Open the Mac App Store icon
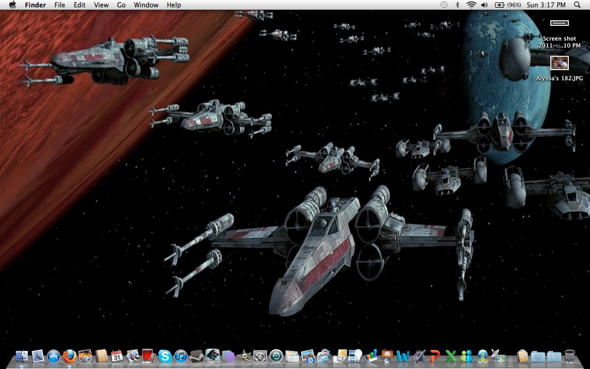 click(x=54, y=356)
